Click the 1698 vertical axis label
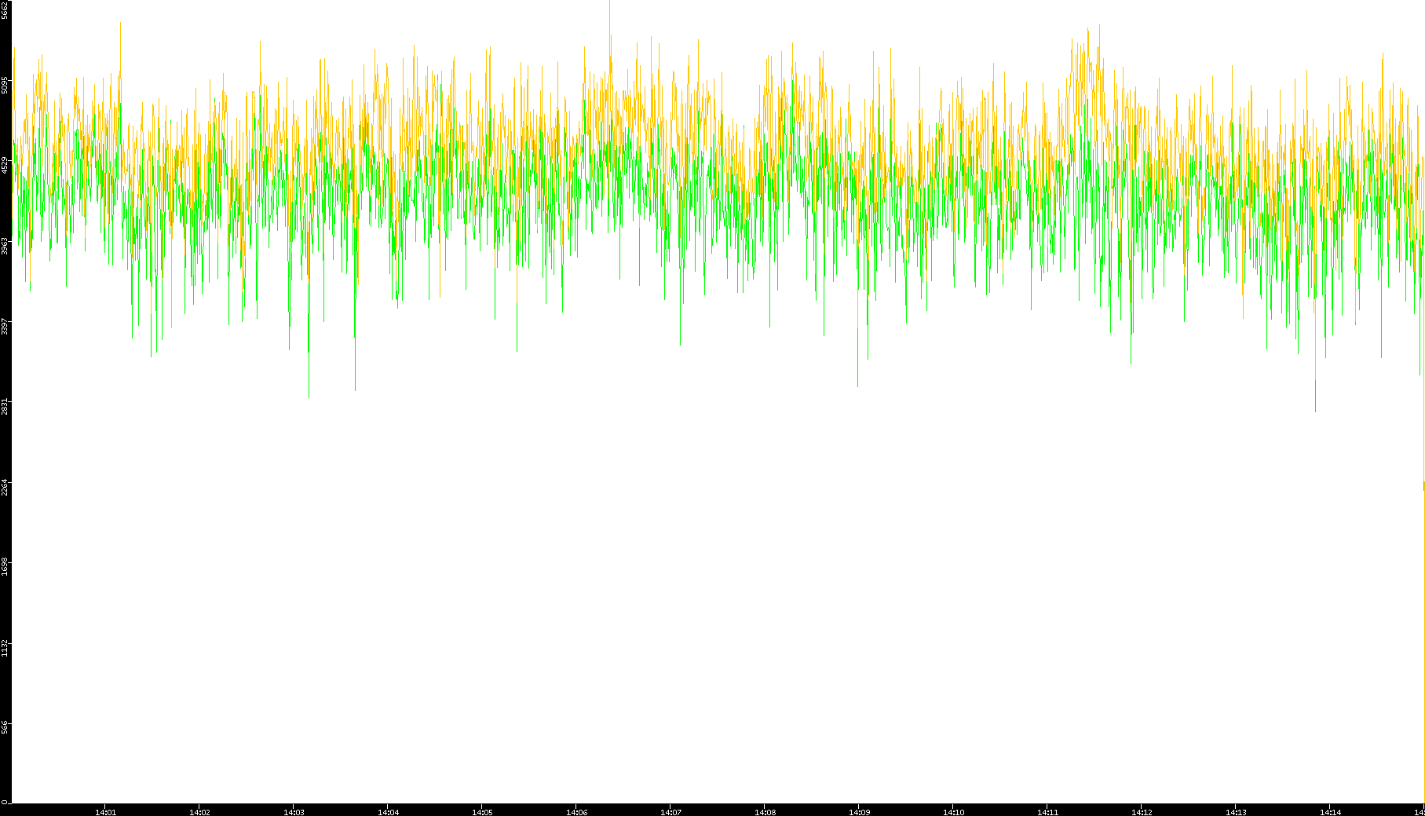Viewport: 1425px width, 816px height. tap(5, 567)
